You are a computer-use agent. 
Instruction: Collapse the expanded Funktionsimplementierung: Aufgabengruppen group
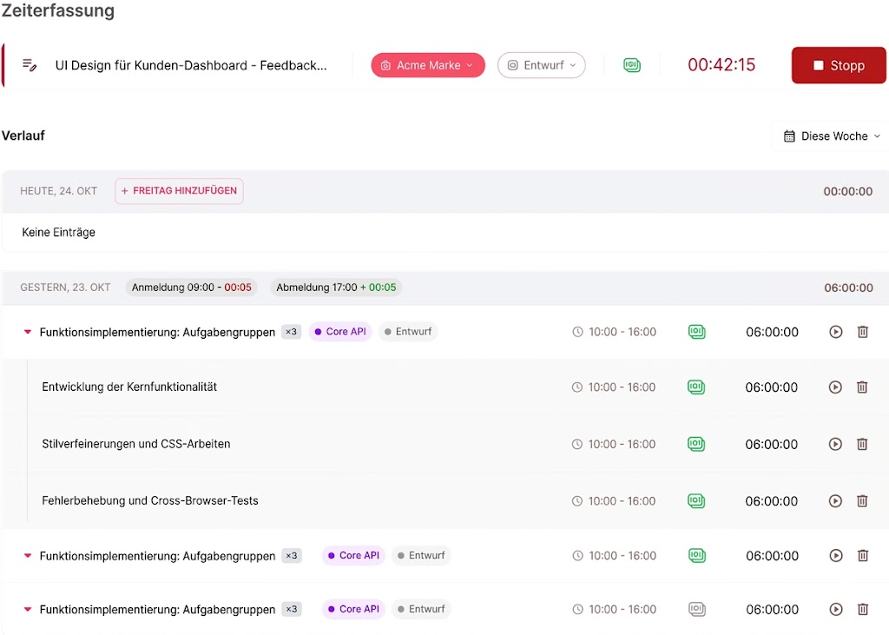[27, 332]
